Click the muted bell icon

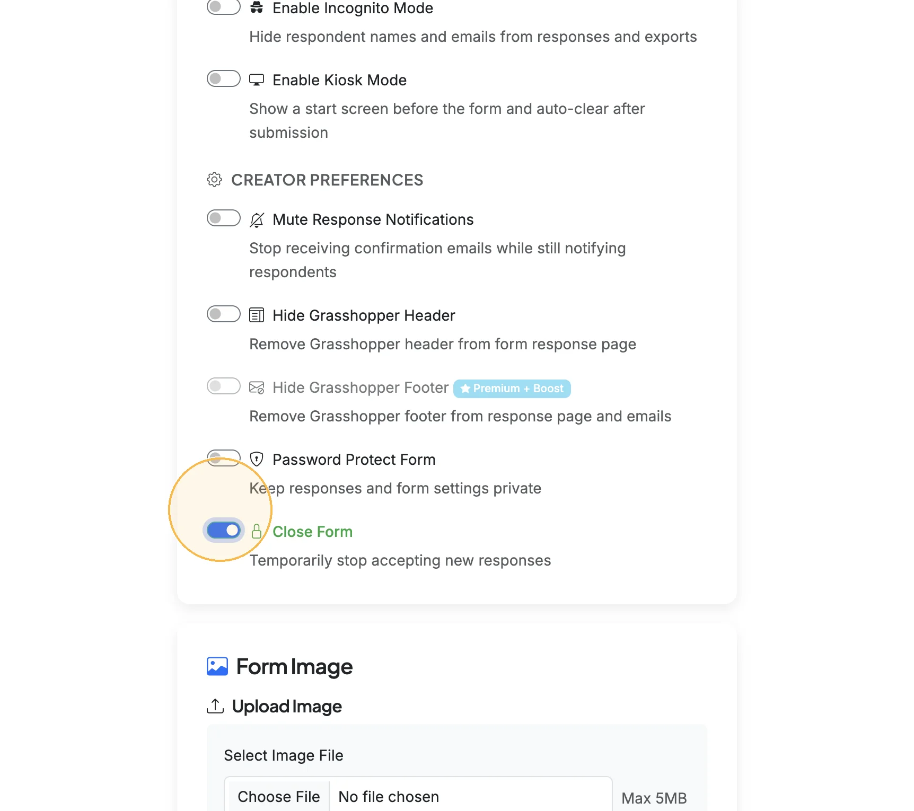click(257, 219)
